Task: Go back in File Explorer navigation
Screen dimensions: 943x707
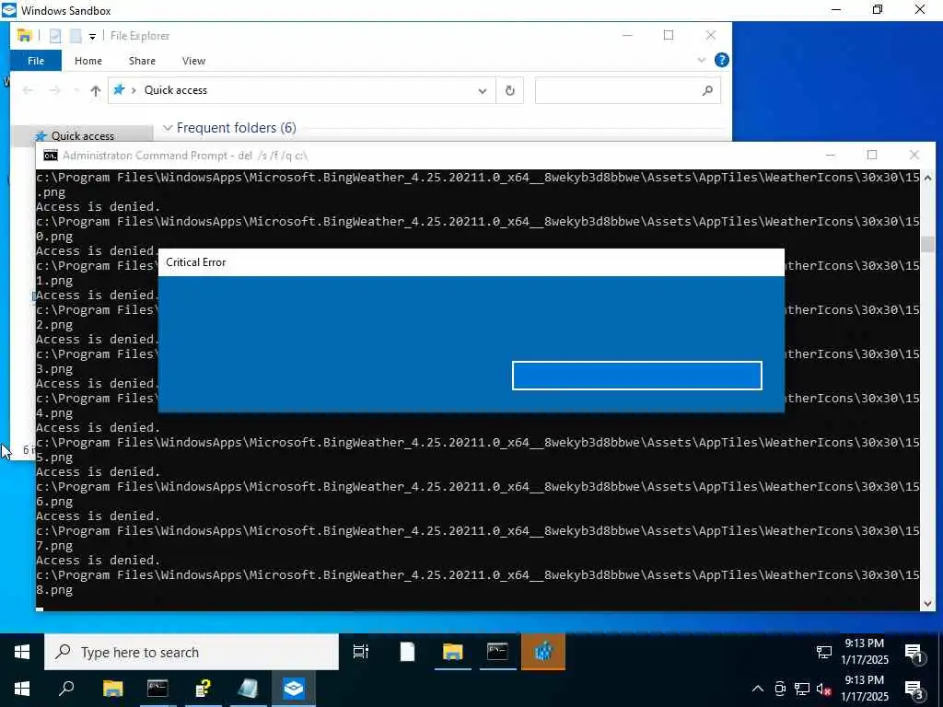Action: 28,90
